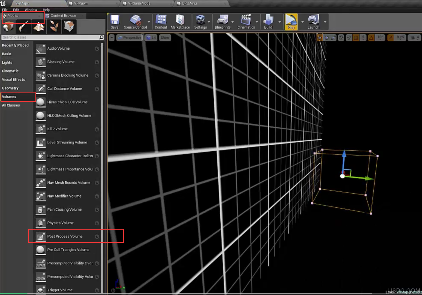Save the level with the Save icon

point(115,22)
